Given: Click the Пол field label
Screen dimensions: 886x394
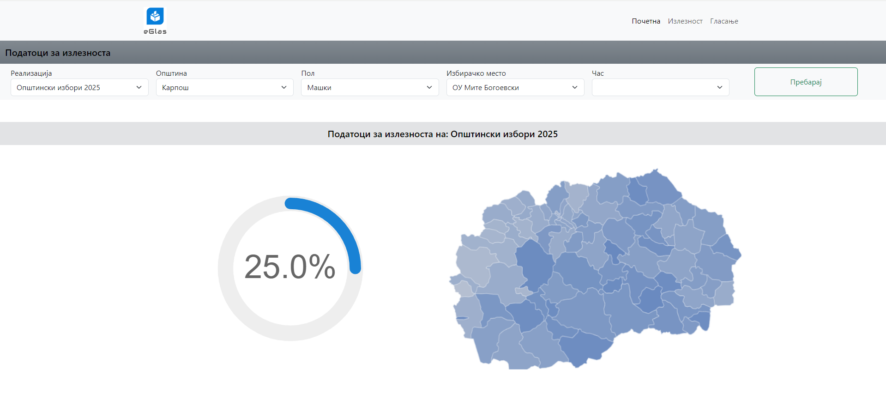Looking at the screenshot, I should point(307,73).
